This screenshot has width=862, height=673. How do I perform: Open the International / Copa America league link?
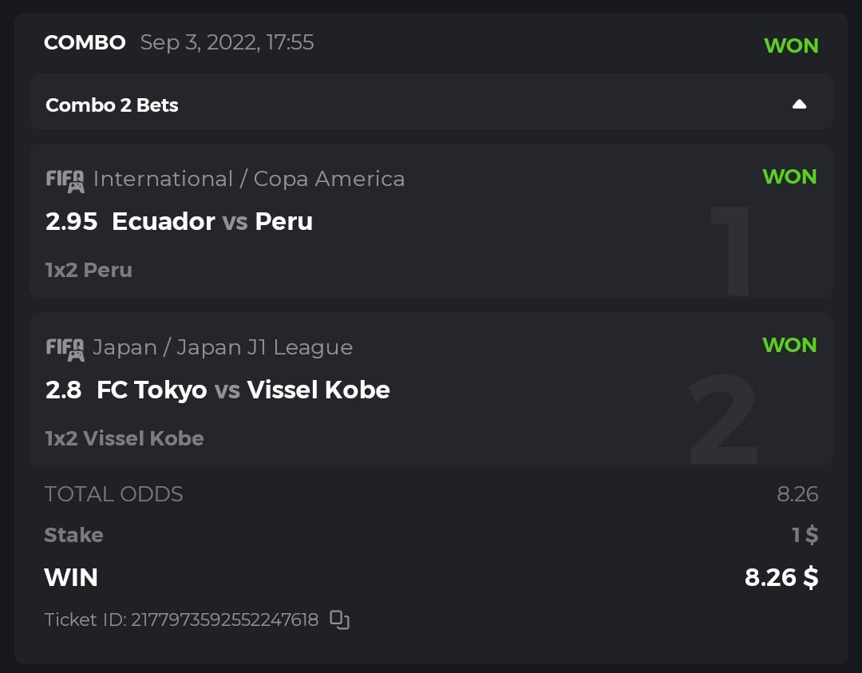249,179
